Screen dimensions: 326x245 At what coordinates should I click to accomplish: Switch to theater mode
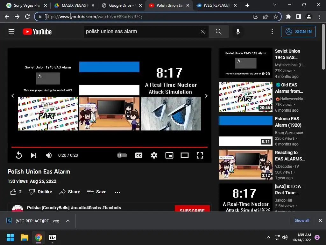click(x=185, y=155)
